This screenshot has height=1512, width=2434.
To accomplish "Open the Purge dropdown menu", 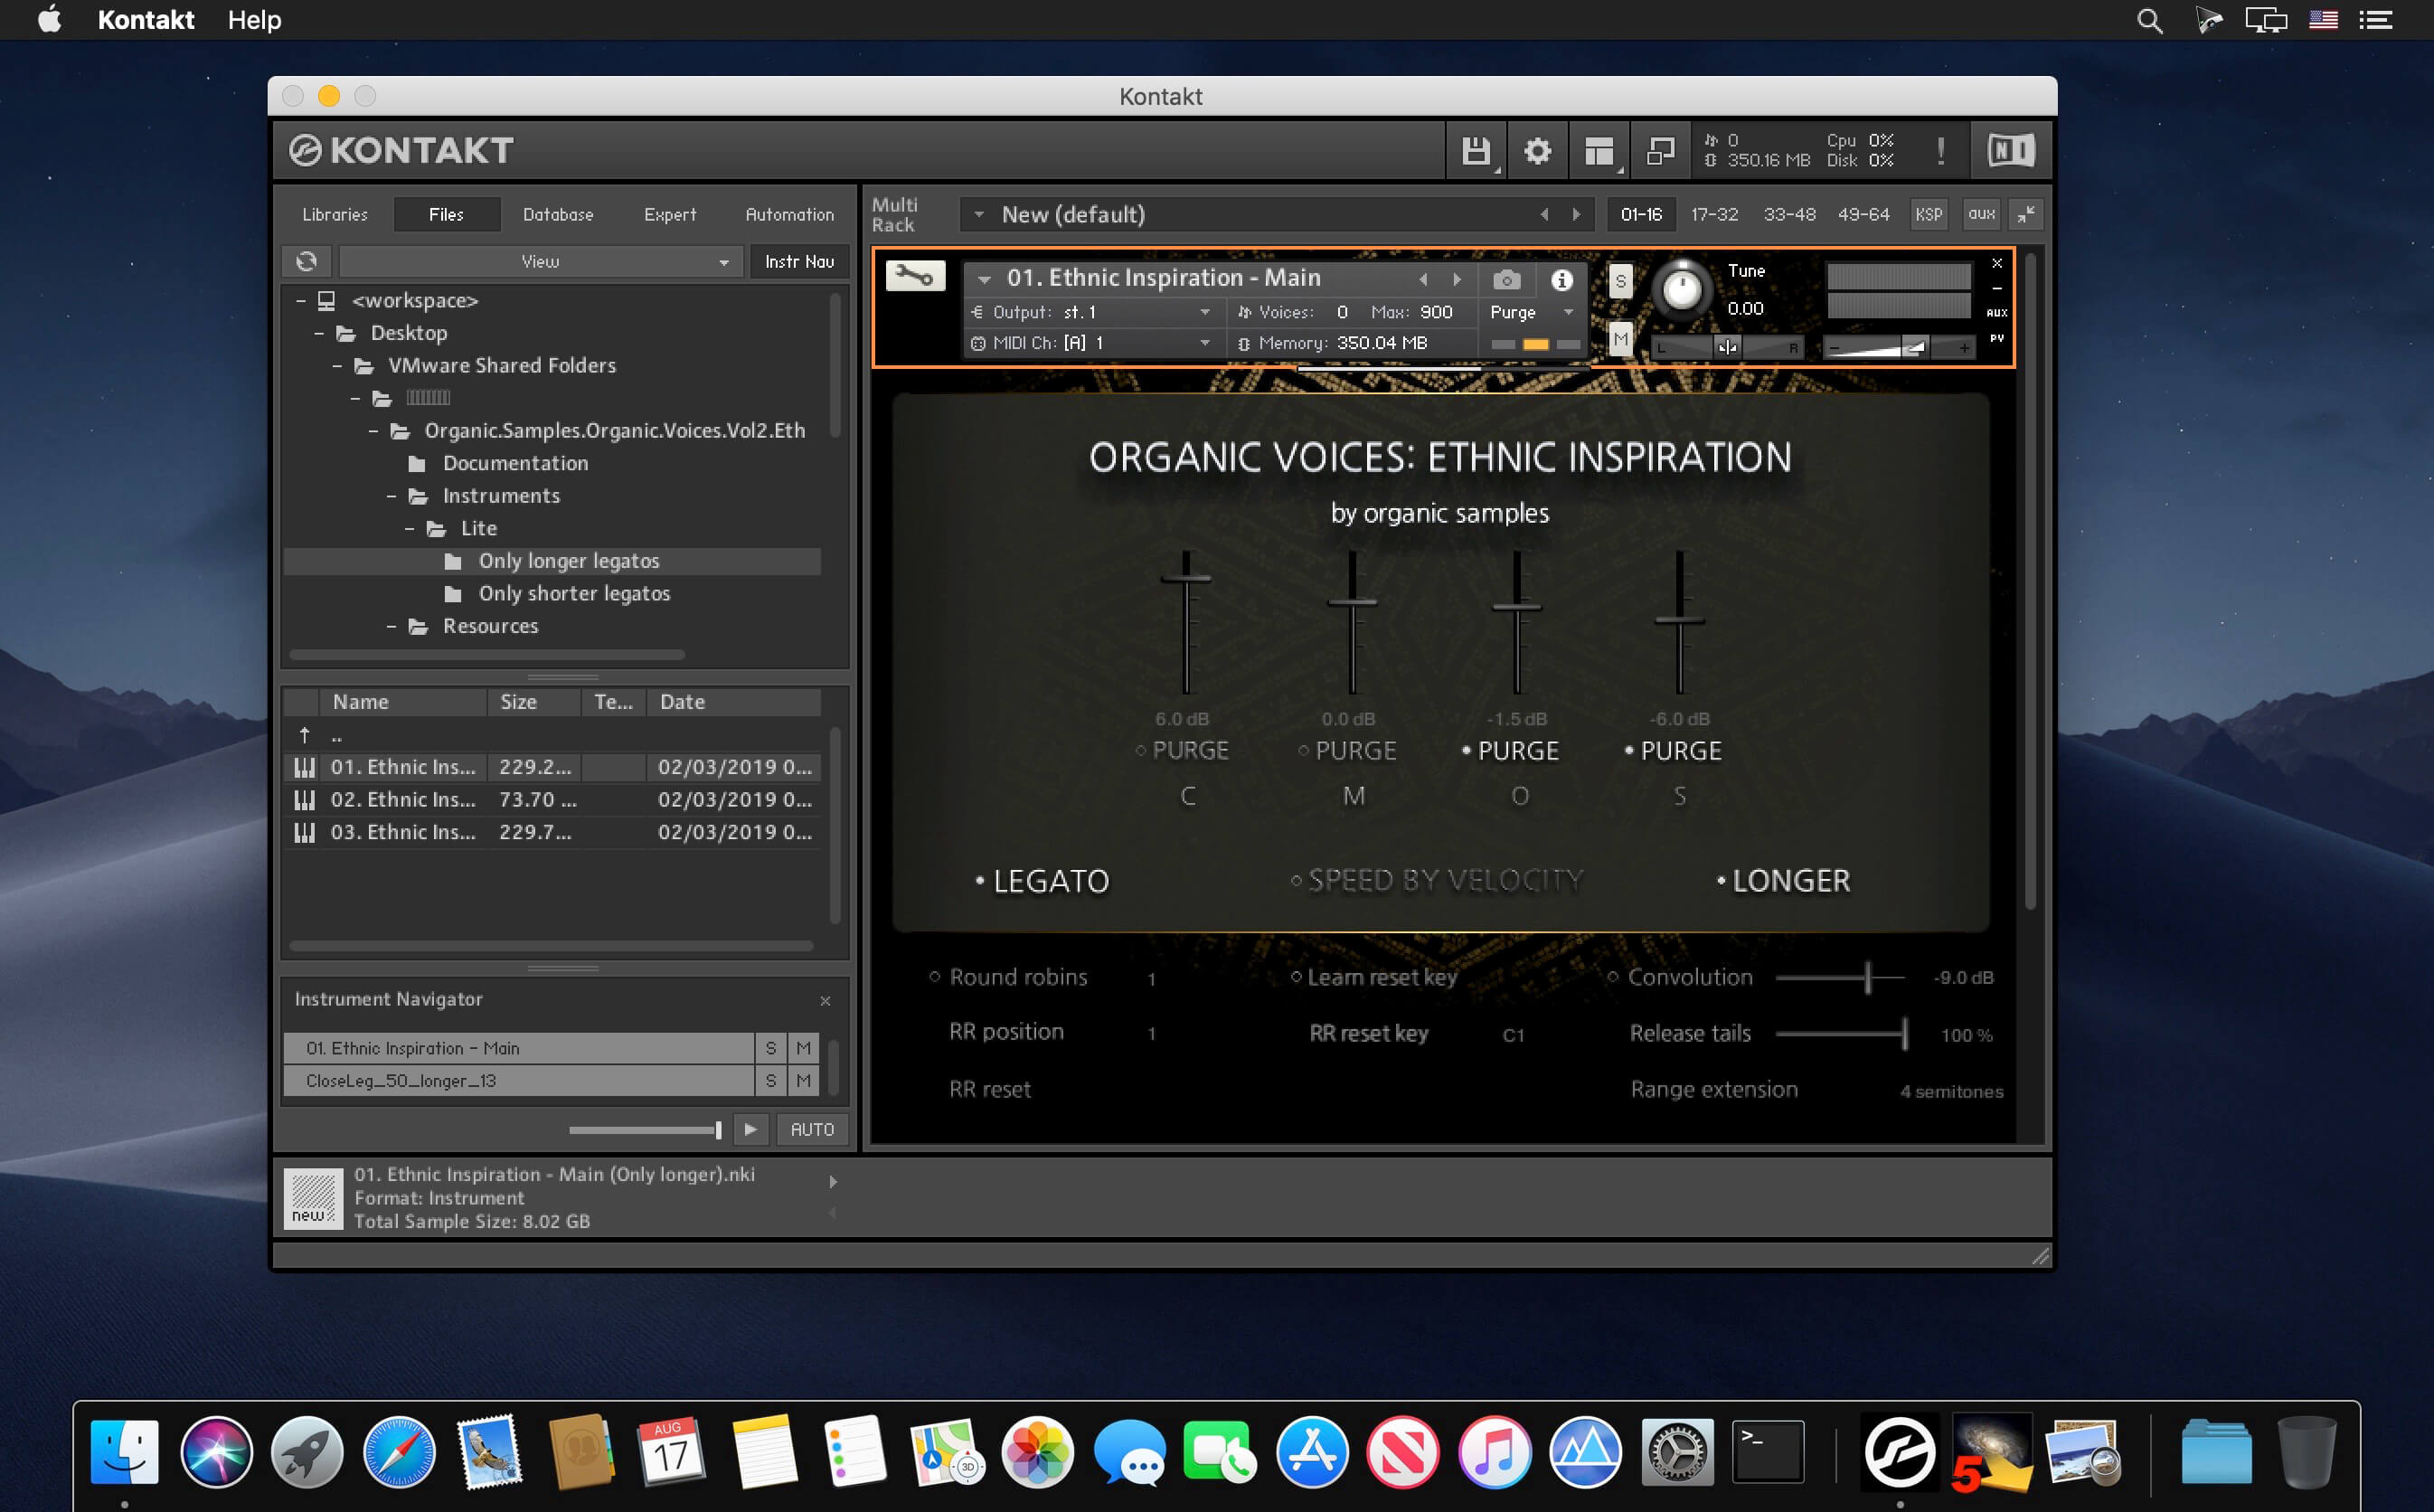I will click(1533, 312).
